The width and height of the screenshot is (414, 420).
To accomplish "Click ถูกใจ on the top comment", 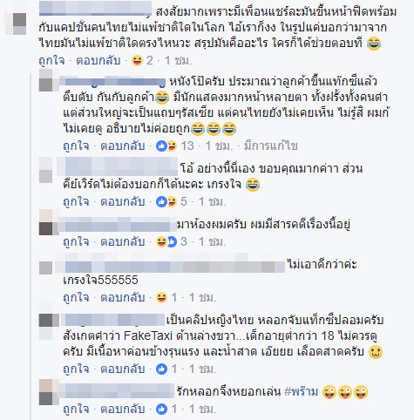I will click(x=51, y=61).
